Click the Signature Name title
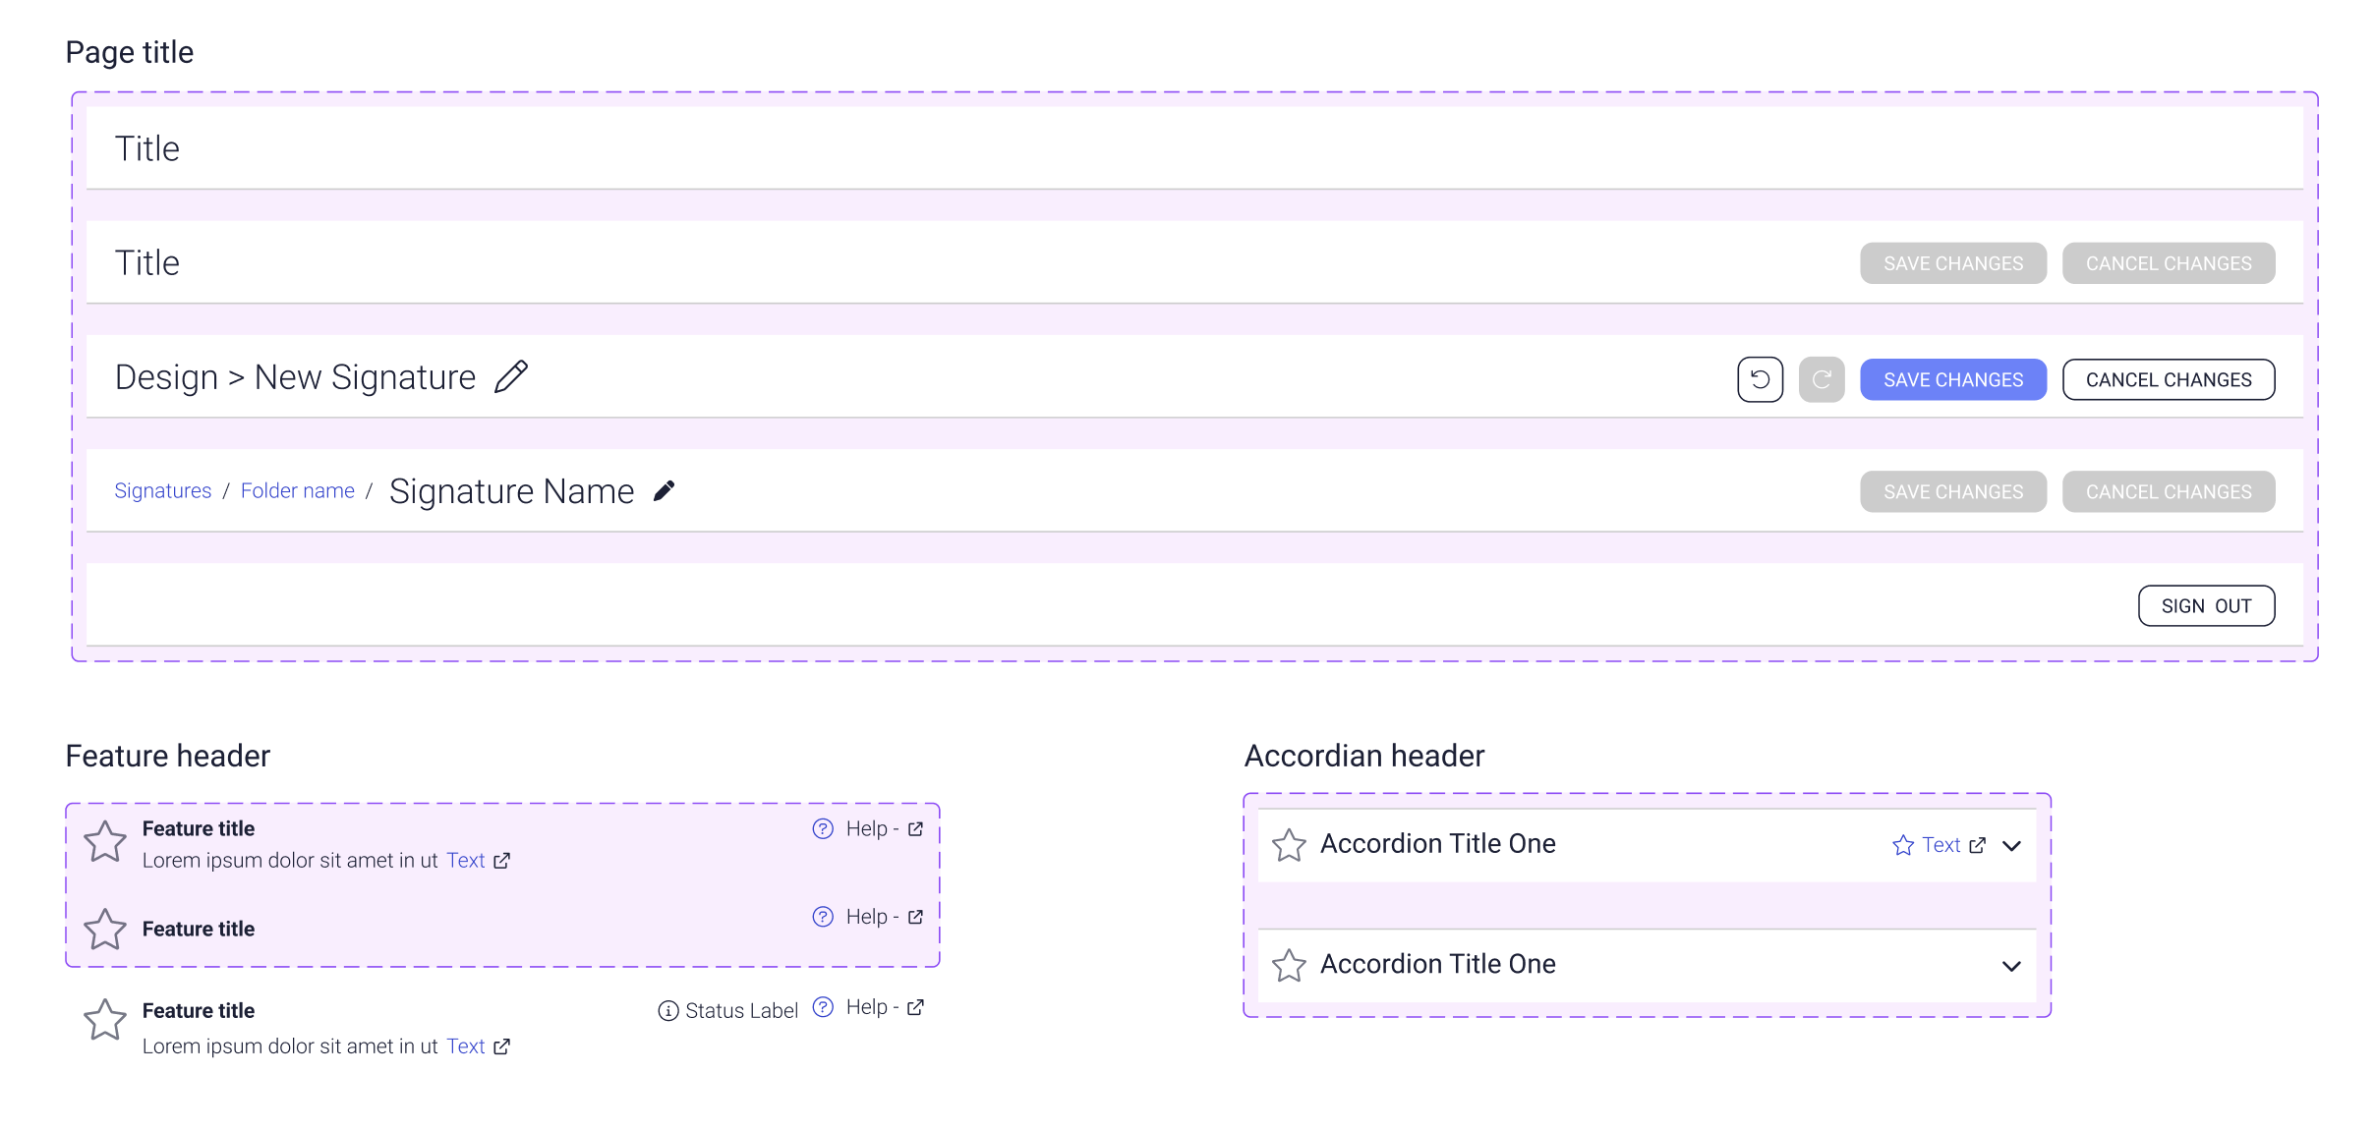 pos(511,491)
